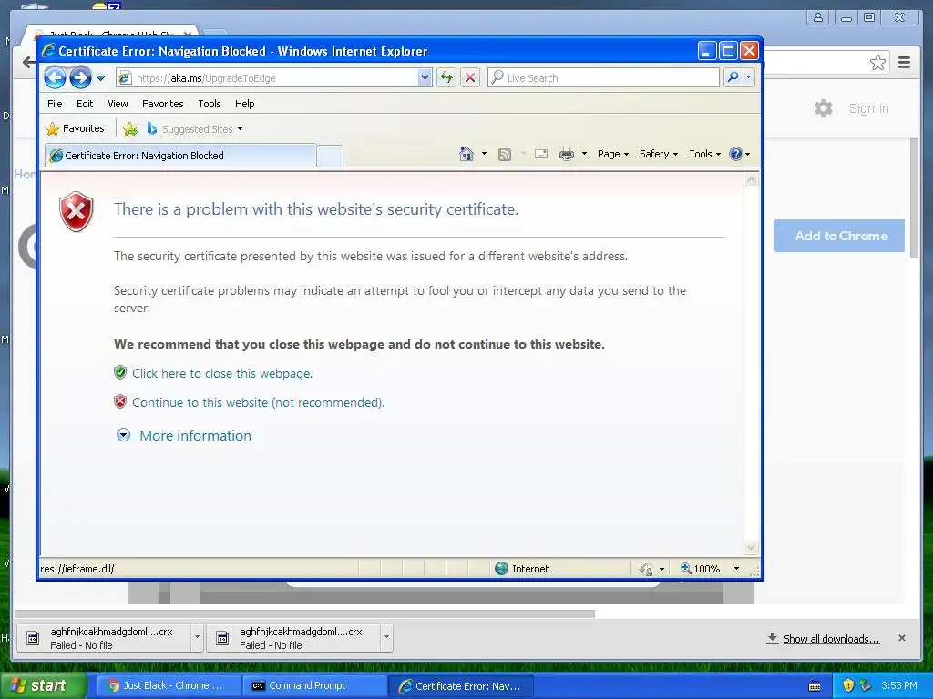The width and height of the screenshot is (933, 699).
Task: Click the blue Help question icon
Action: pyautogui.click(x=736, y=154)
